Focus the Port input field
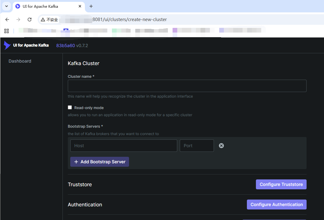The width and height of the screenshot is (324, 220). [x=197, y=146]
